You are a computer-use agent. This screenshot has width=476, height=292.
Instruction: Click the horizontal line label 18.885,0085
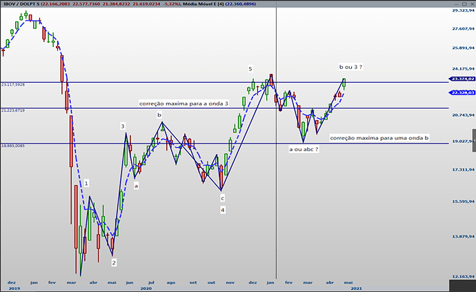[x=13, y=146]
